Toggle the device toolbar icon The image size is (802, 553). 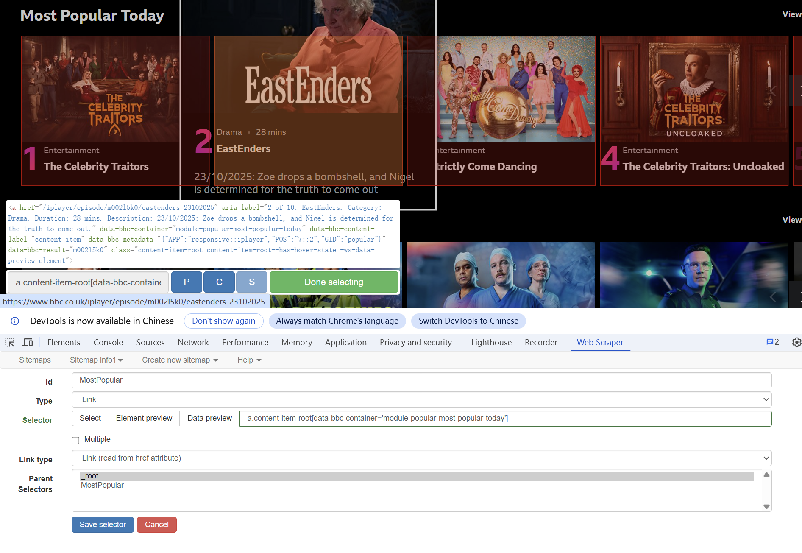click(x=28, y=342)
